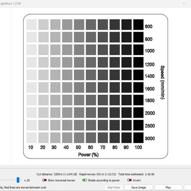Click the Speed (mm/min) axis label
191x191 pixels.
click(x=162, y=83)
